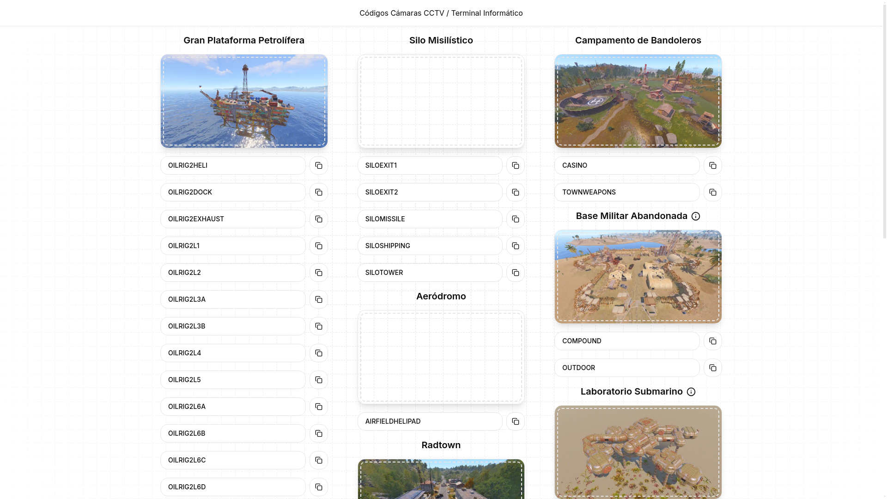Copy the SILOTOWER code
The height and width of the screenshot is (499, 887).
pos(516,273)
